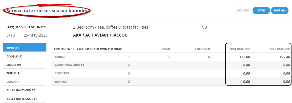This screenshot has height=103, width=292.
Task: Edit the Rooms FOC night field
Action: pos(194,57)
